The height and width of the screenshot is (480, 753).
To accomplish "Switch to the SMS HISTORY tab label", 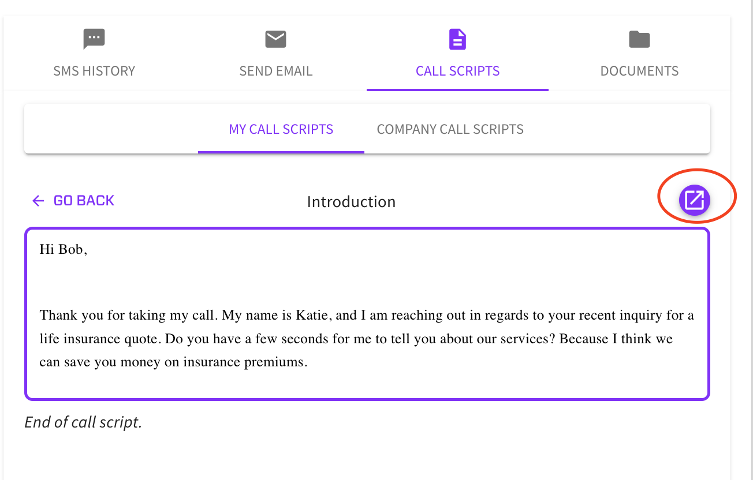I will pyautogui.click(x=94, y=71).
